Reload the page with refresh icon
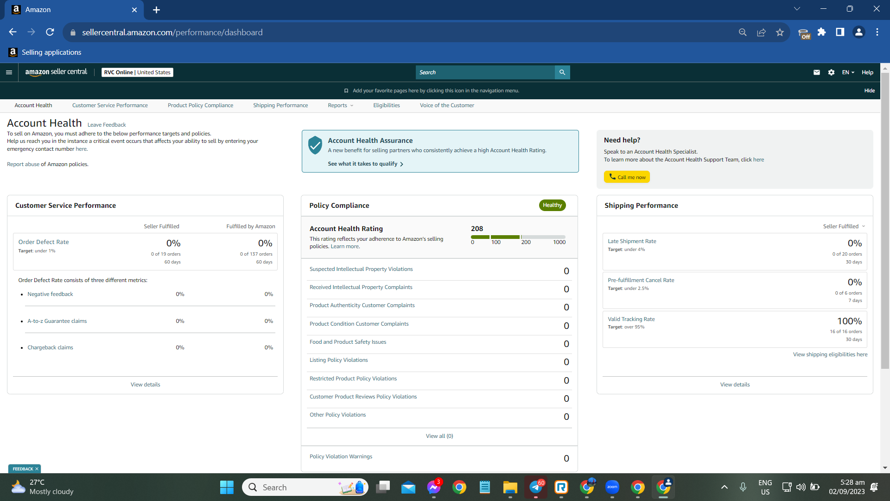890x501 pixels. click(x=50, y=32)
